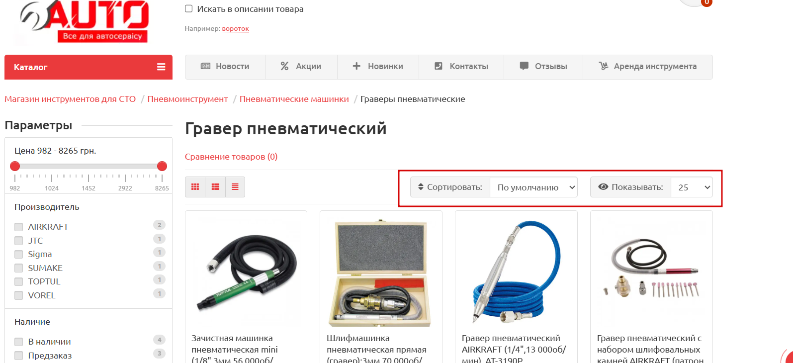This screenshot has height=363, width=793.
Task: Open the Каталог hamburger menu icon
Action: click(161, 67)
